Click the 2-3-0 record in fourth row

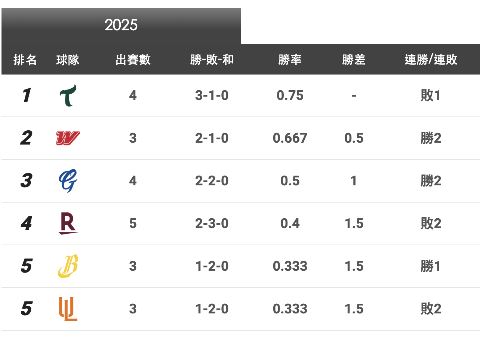click(x=212, y=224)
